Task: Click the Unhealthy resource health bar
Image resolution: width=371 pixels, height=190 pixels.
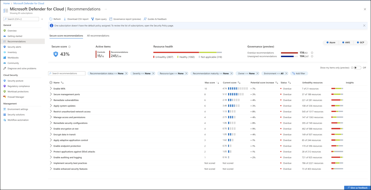Action: (174, 52)
